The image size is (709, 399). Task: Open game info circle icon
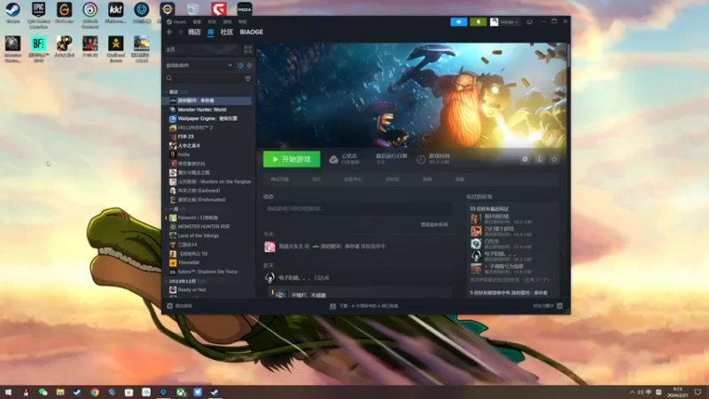[x=540, y=160]
